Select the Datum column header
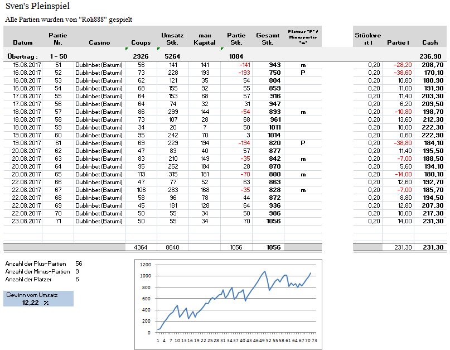Screen dimensions: 450x350 (22, 42)
